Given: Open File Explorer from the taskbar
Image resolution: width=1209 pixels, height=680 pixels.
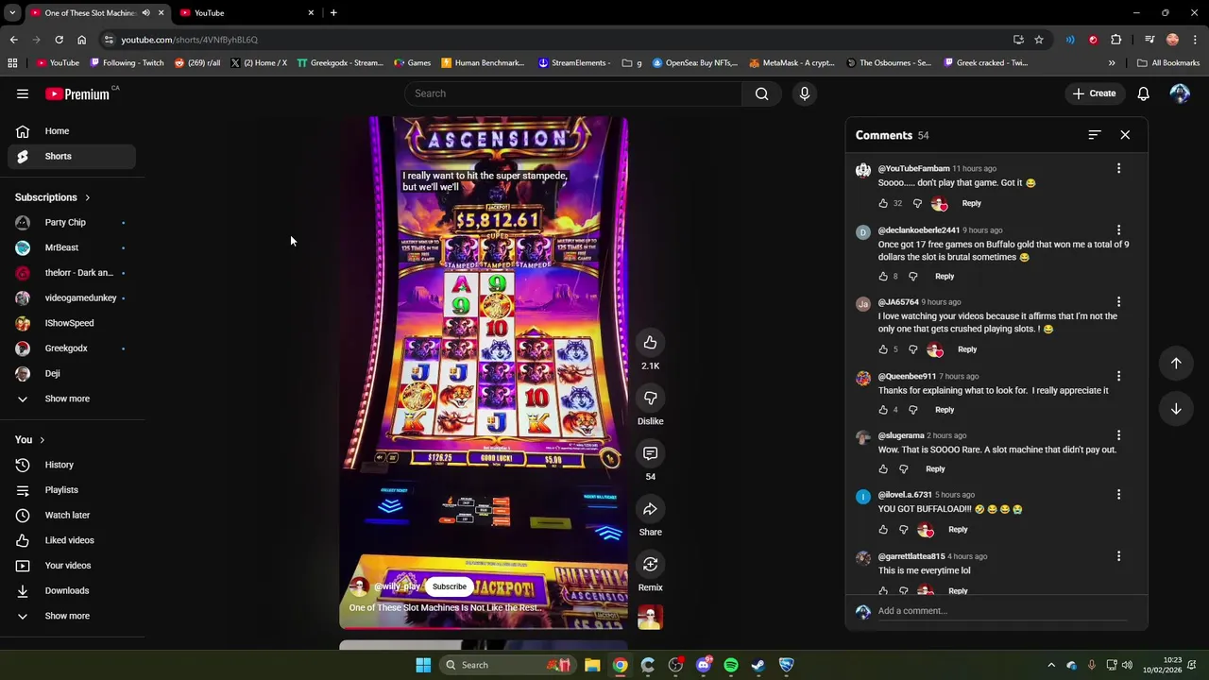Looking at the screenshot, I should click(x=592, y=665).
